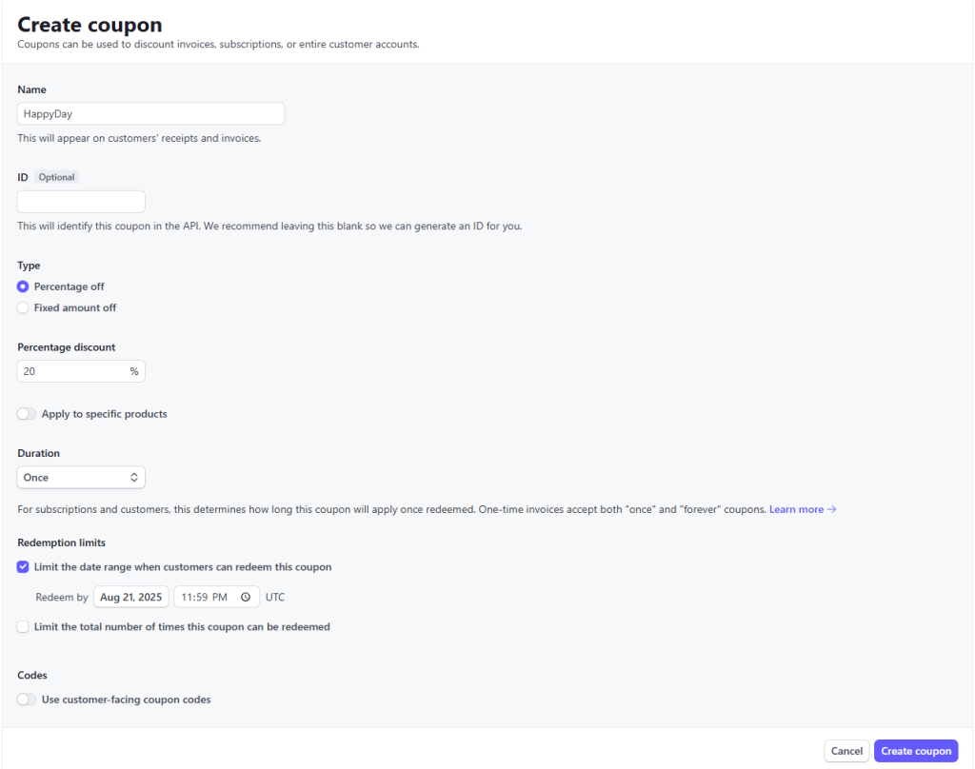Click the empty ID field

pos(80,201)
